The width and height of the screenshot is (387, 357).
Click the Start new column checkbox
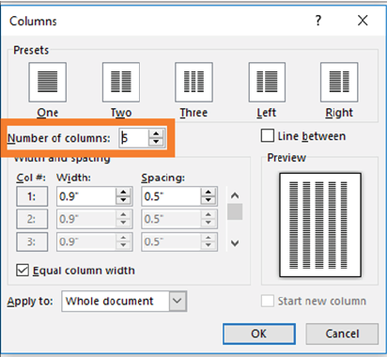268,301
